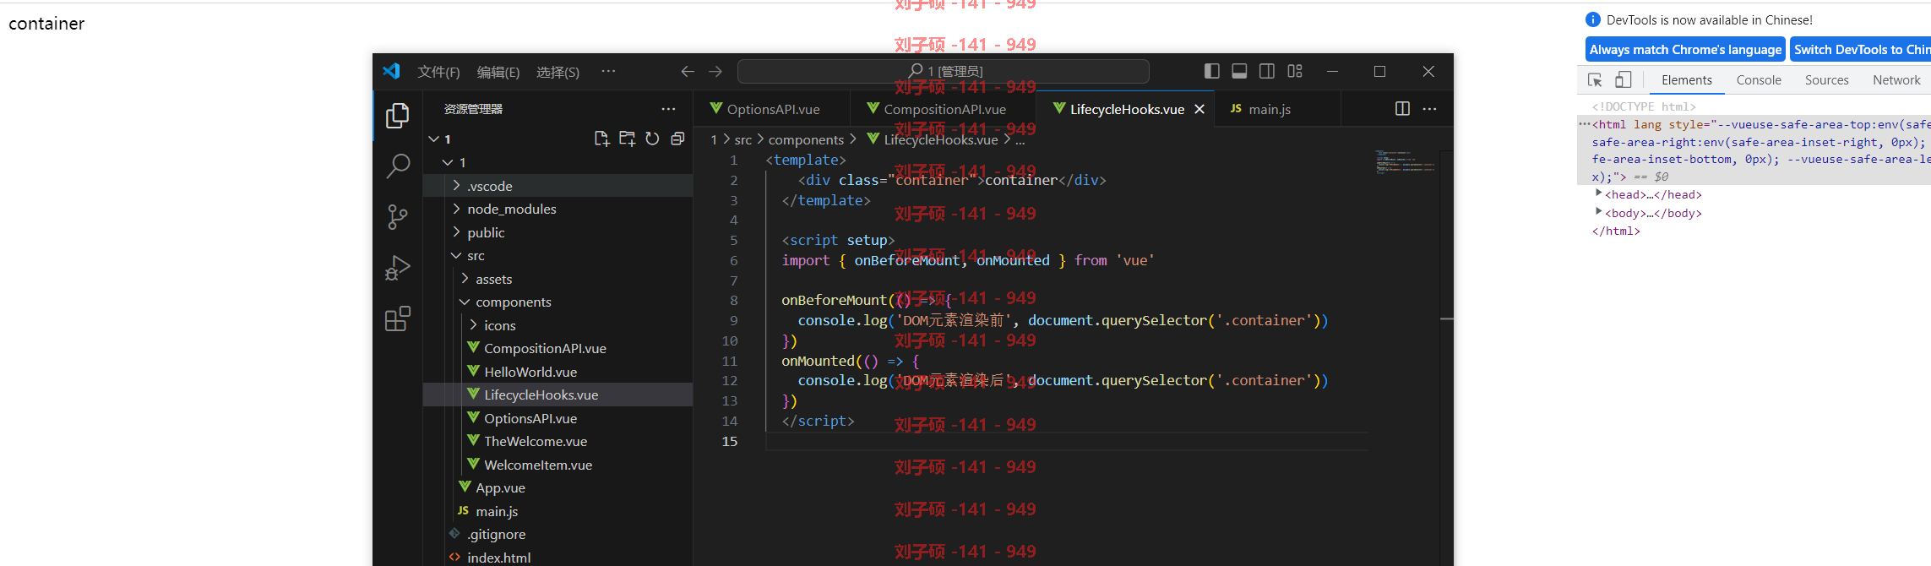Switch to DevTools Console tab

click(1759, 80)
